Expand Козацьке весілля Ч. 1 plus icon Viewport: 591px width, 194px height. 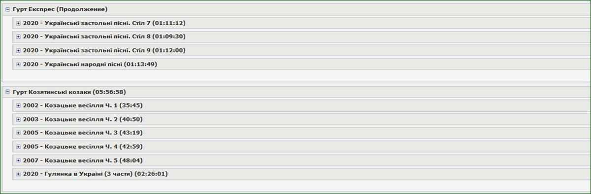[x=18, y=105]
